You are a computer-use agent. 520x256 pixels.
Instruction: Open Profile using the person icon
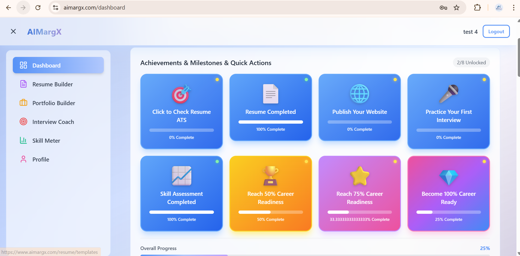pos(23,159)
